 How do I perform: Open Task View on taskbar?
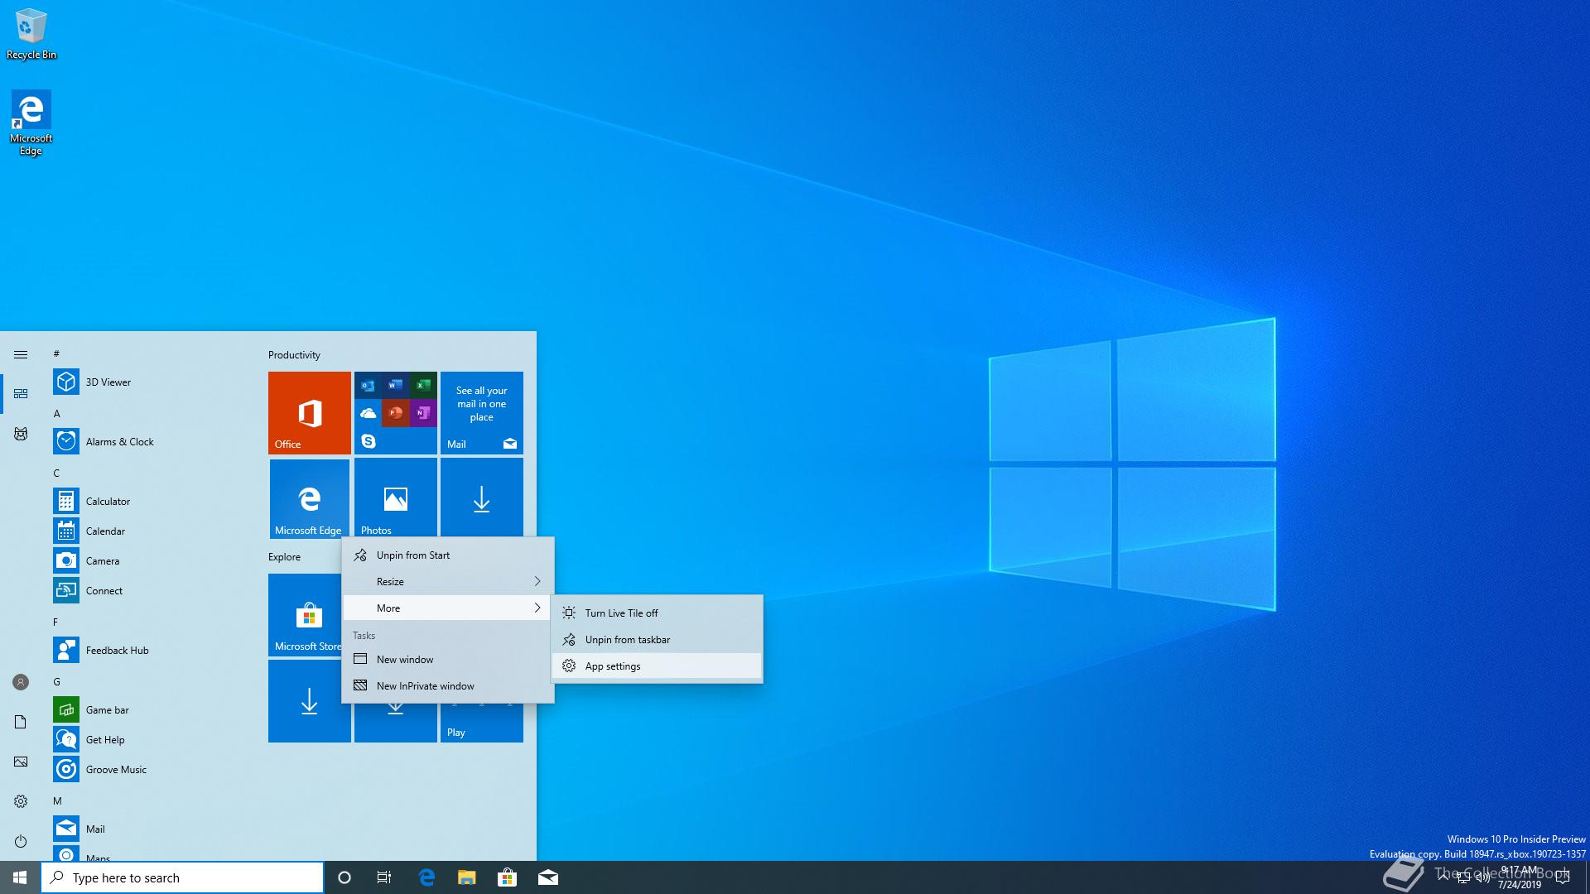[x=384, y=877]
